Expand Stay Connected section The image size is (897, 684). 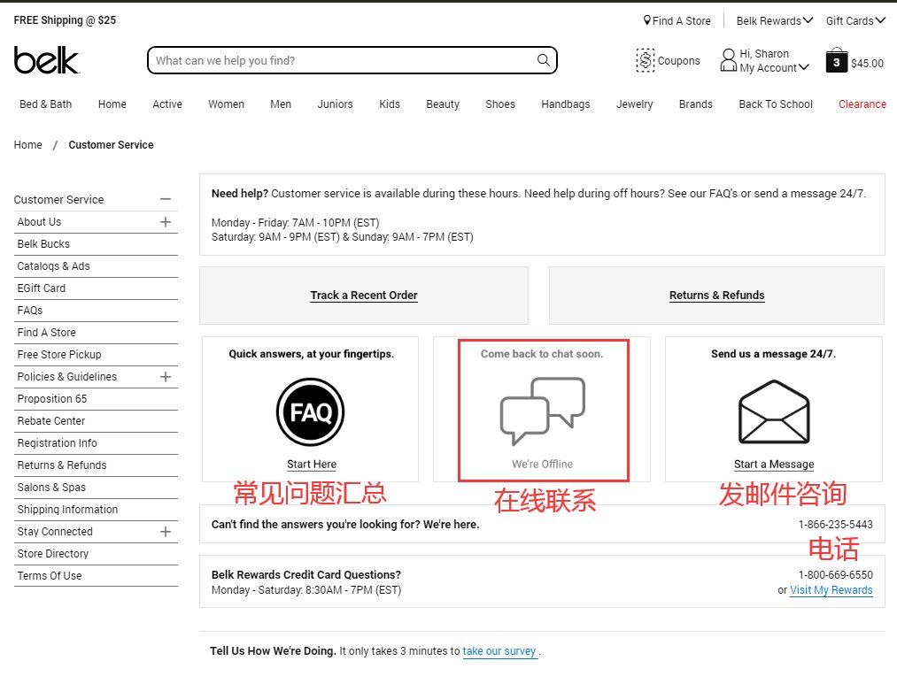(x=166, y=532)
